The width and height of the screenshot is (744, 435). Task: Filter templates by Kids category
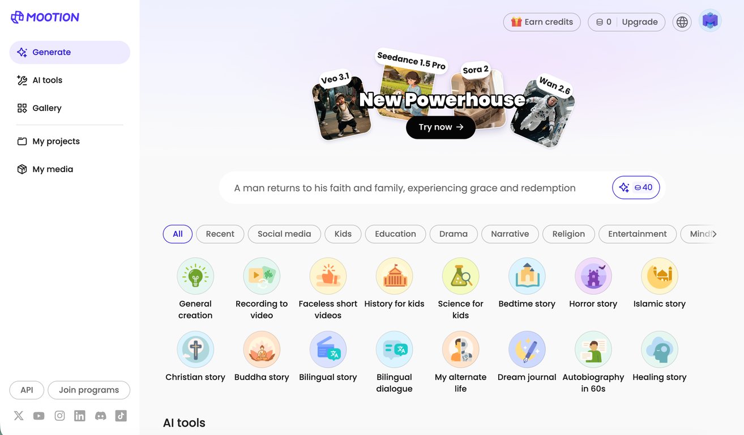pyautogui.click(x=343, y=234)
